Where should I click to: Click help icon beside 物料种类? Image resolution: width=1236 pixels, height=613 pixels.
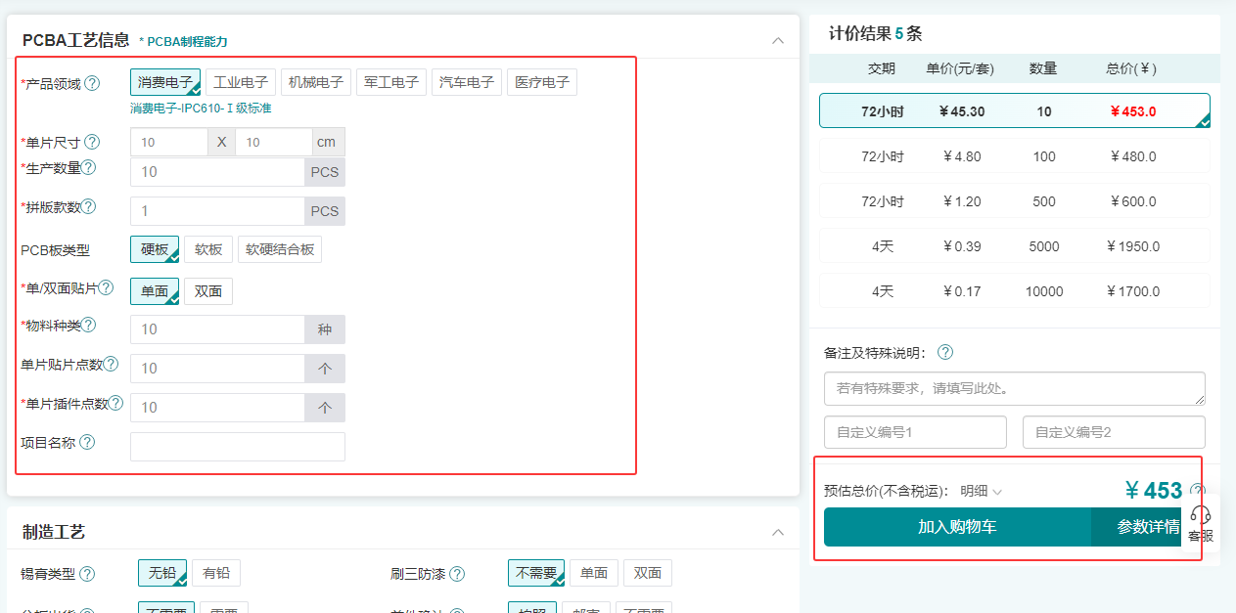[89, 325]
